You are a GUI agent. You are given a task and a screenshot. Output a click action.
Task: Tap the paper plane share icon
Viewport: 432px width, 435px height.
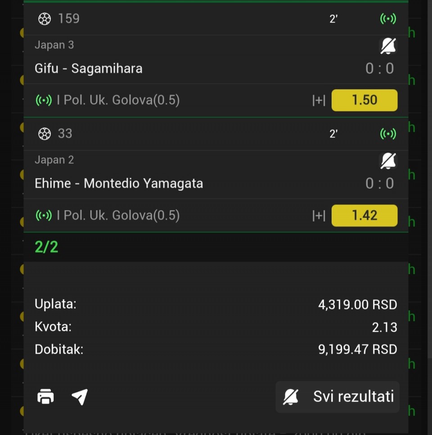(x=80, y=397)
